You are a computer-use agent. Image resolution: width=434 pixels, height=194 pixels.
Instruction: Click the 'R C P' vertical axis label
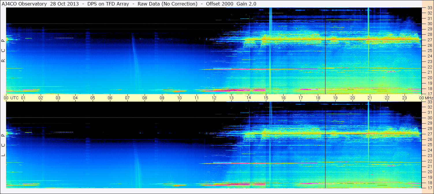click(x=3, y=51)
